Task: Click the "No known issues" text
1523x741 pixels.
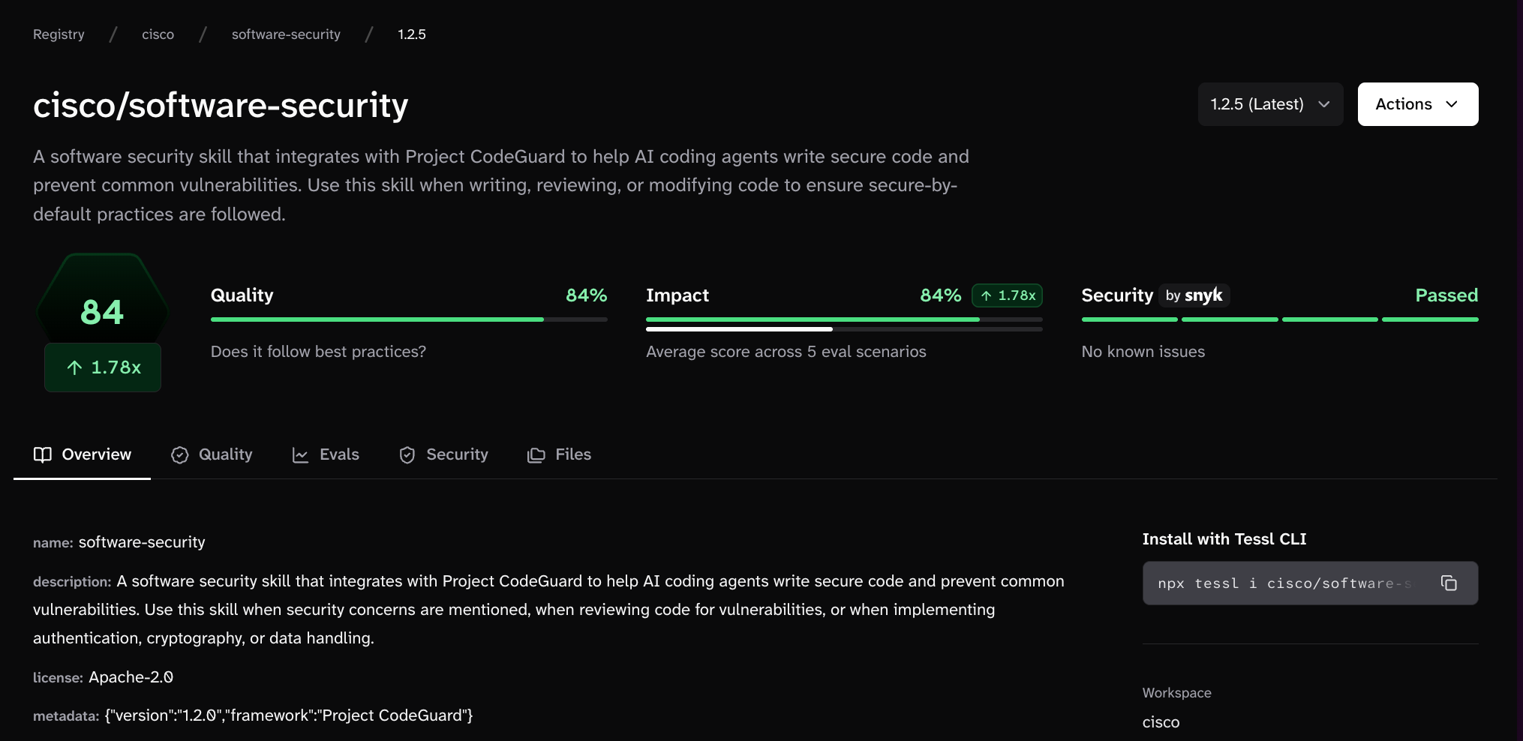Action: 1143,352
